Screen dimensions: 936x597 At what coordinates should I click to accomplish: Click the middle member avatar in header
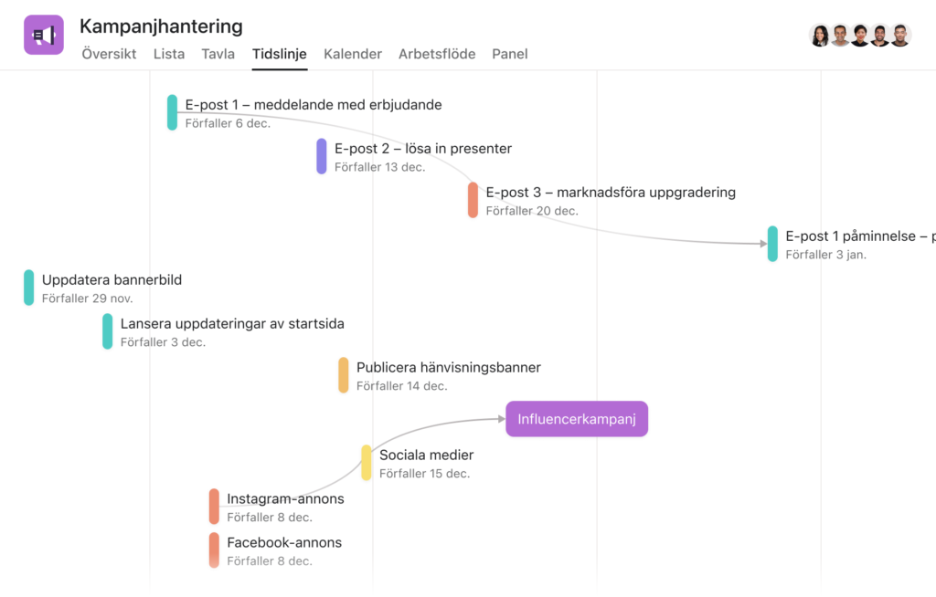pyautogui.click(x=860, y=36)
